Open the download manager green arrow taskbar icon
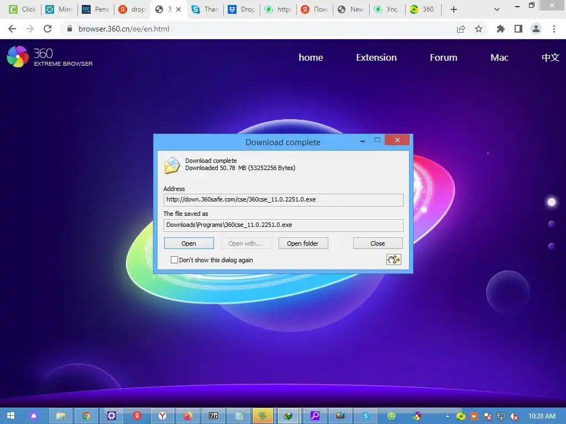Screen dimensions: 566x424 pos(263,416)
